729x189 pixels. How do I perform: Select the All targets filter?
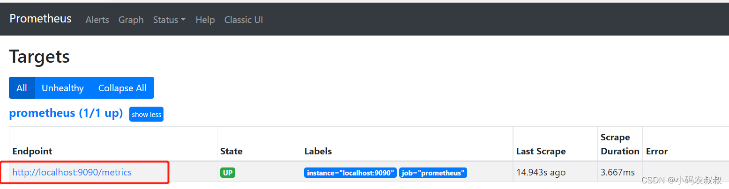click(x=22, y=88)
